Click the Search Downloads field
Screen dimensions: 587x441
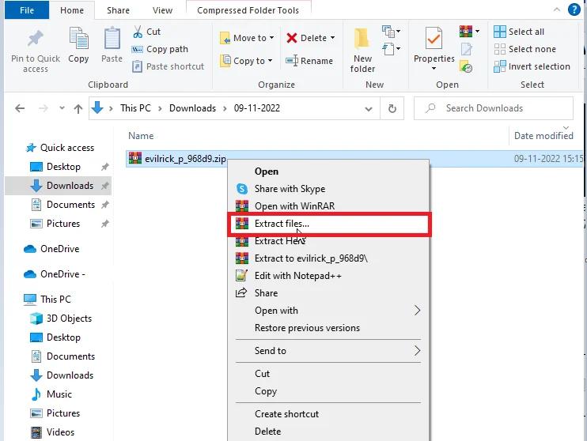(x=494, y=108)
